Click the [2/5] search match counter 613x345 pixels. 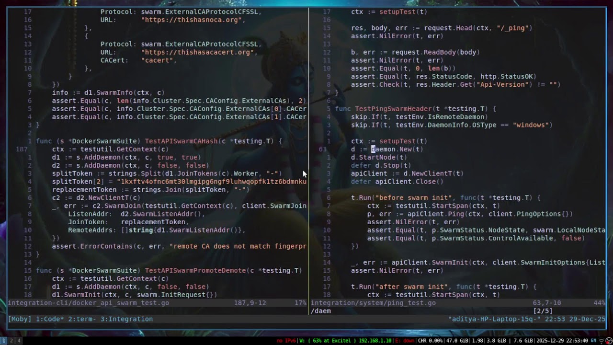[543, 311]
